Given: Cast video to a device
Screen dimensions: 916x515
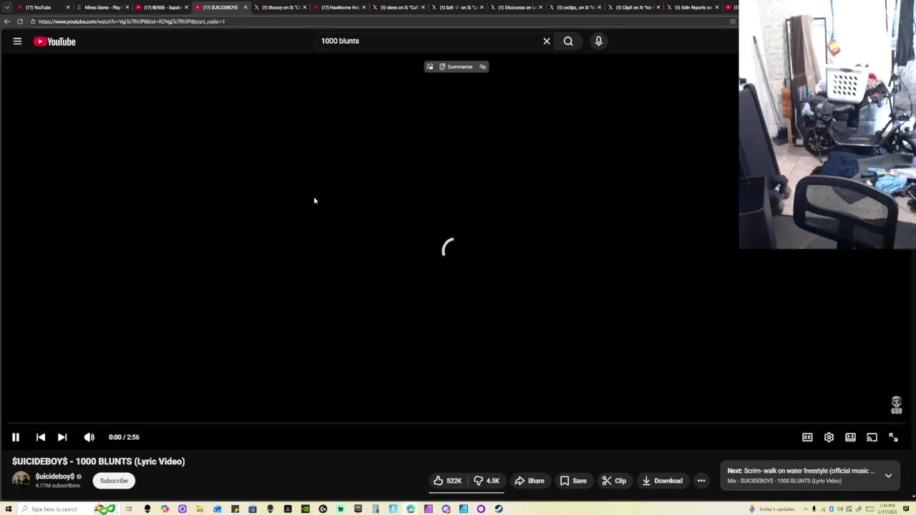Looking at the screenshot, I should tap(872, 437).
